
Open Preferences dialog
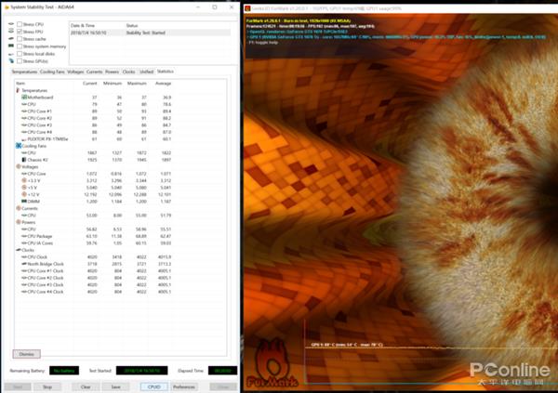coord(184,386)
